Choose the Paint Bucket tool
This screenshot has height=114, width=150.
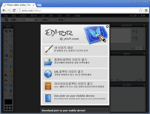11,51
